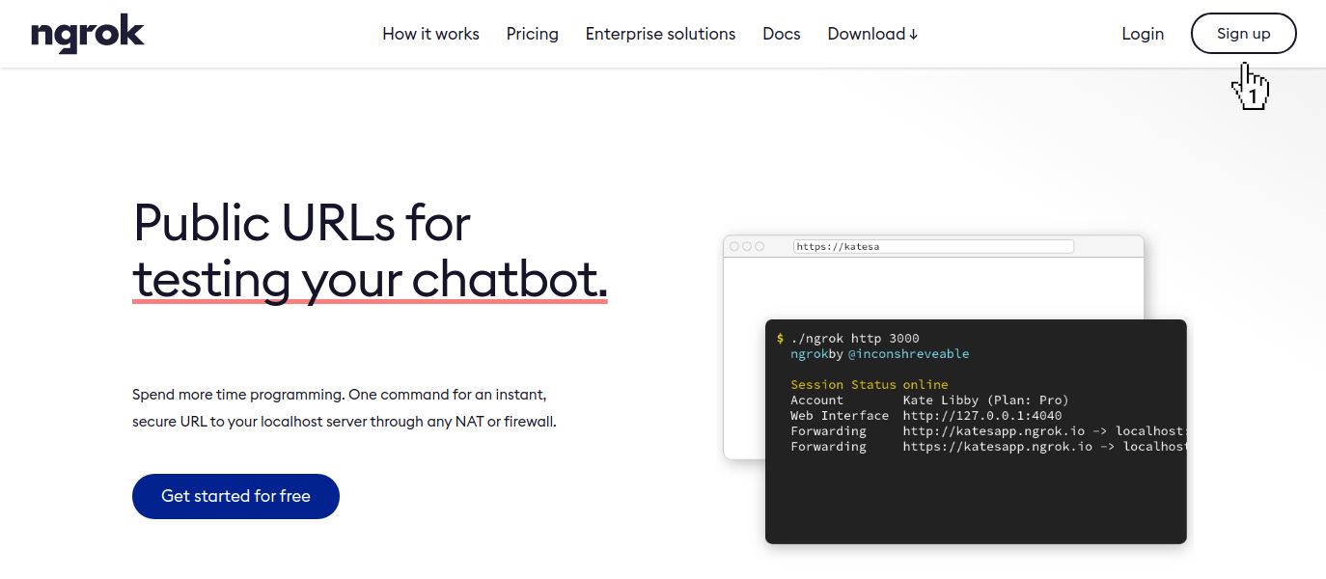This screenshot has height=579, width=1326.
Task: Select How it works in navigation
Action: click(x=430, y=34)
